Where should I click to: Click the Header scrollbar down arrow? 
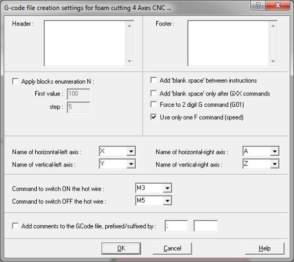point(129,61)
